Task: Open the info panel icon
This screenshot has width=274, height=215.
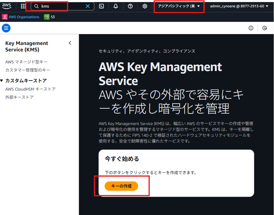Action: pos(251,28)
